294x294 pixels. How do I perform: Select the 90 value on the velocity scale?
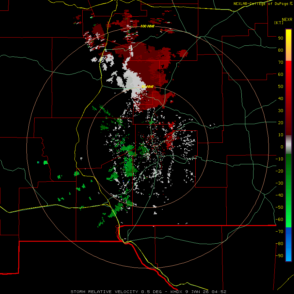pos(281,38)
